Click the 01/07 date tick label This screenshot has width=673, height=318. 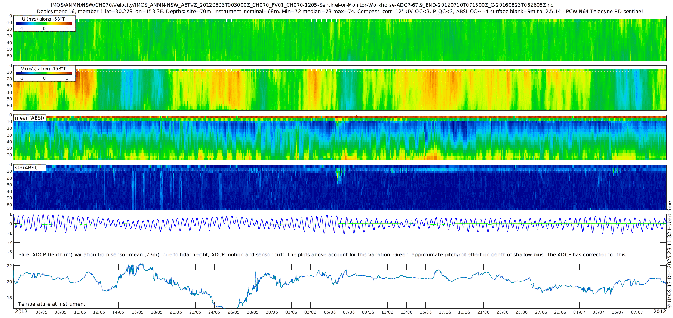[579, 312]
